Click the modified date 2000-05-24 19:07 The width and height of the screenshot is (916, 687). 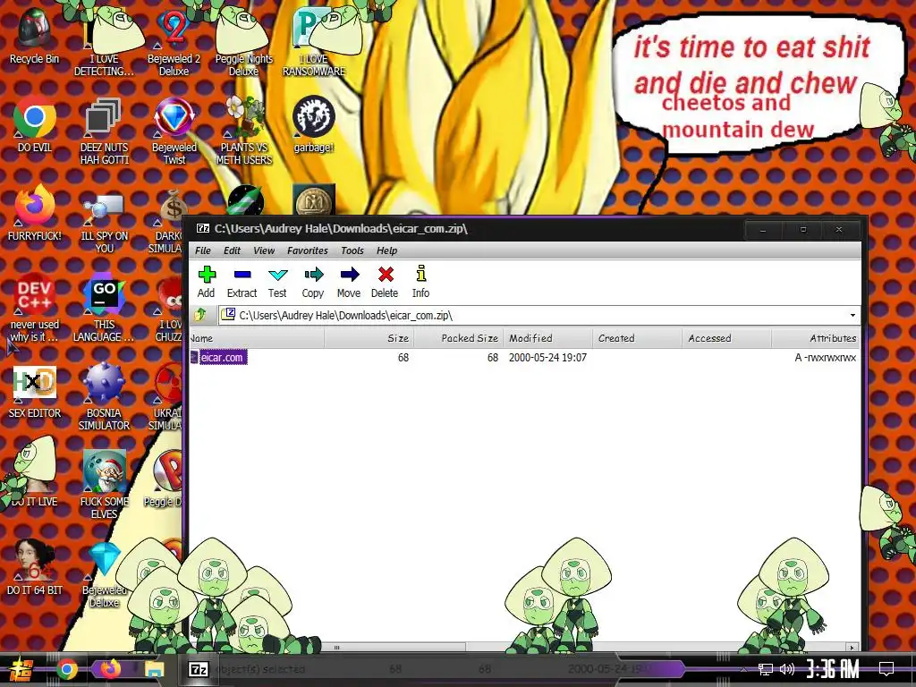click(547, 358)
